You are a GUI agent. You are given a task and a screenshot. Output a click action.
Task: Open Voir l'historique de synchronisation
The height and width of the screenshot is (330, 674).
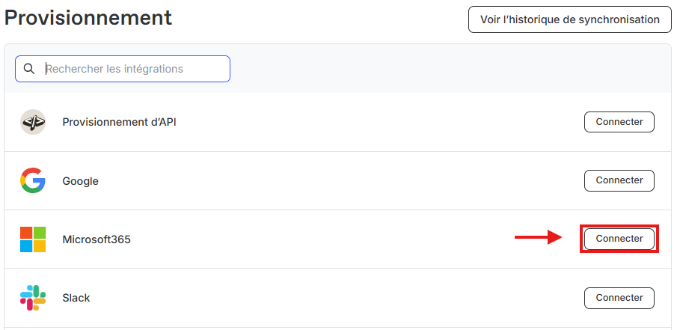pyautogui.click(x=570, y=19)
